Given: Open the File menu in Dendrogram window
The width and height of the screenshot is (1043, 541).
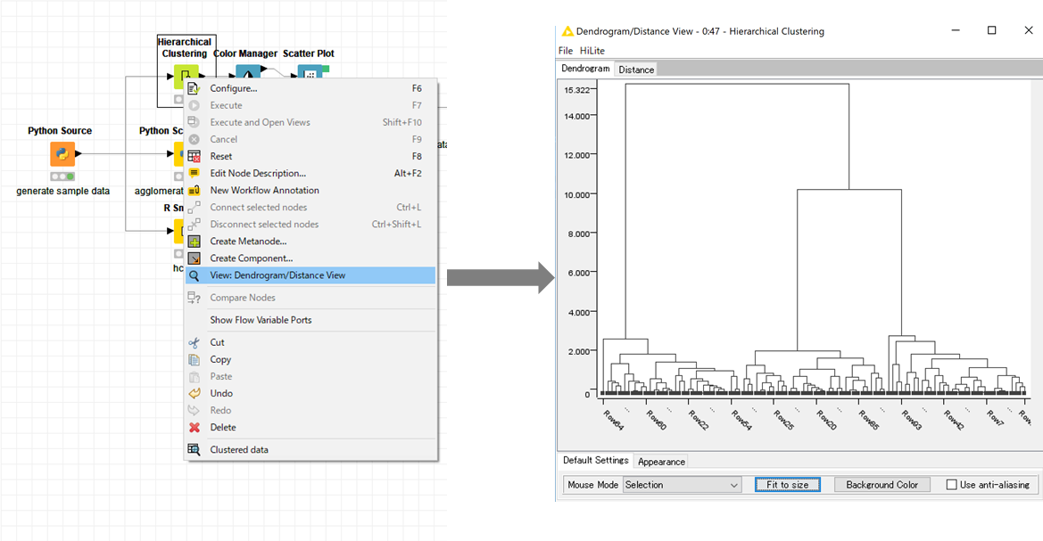Looking at the screenshot, I should point(566,51).
